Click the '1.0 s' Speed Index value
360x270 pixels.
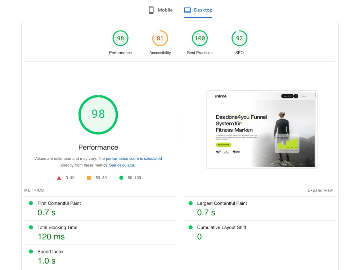pos(46,261)
